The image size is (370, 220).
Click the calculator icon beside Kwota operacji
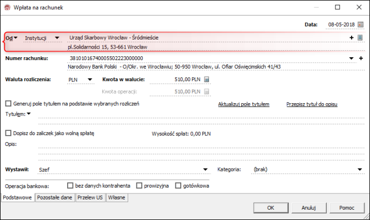(x=206, y=92)
